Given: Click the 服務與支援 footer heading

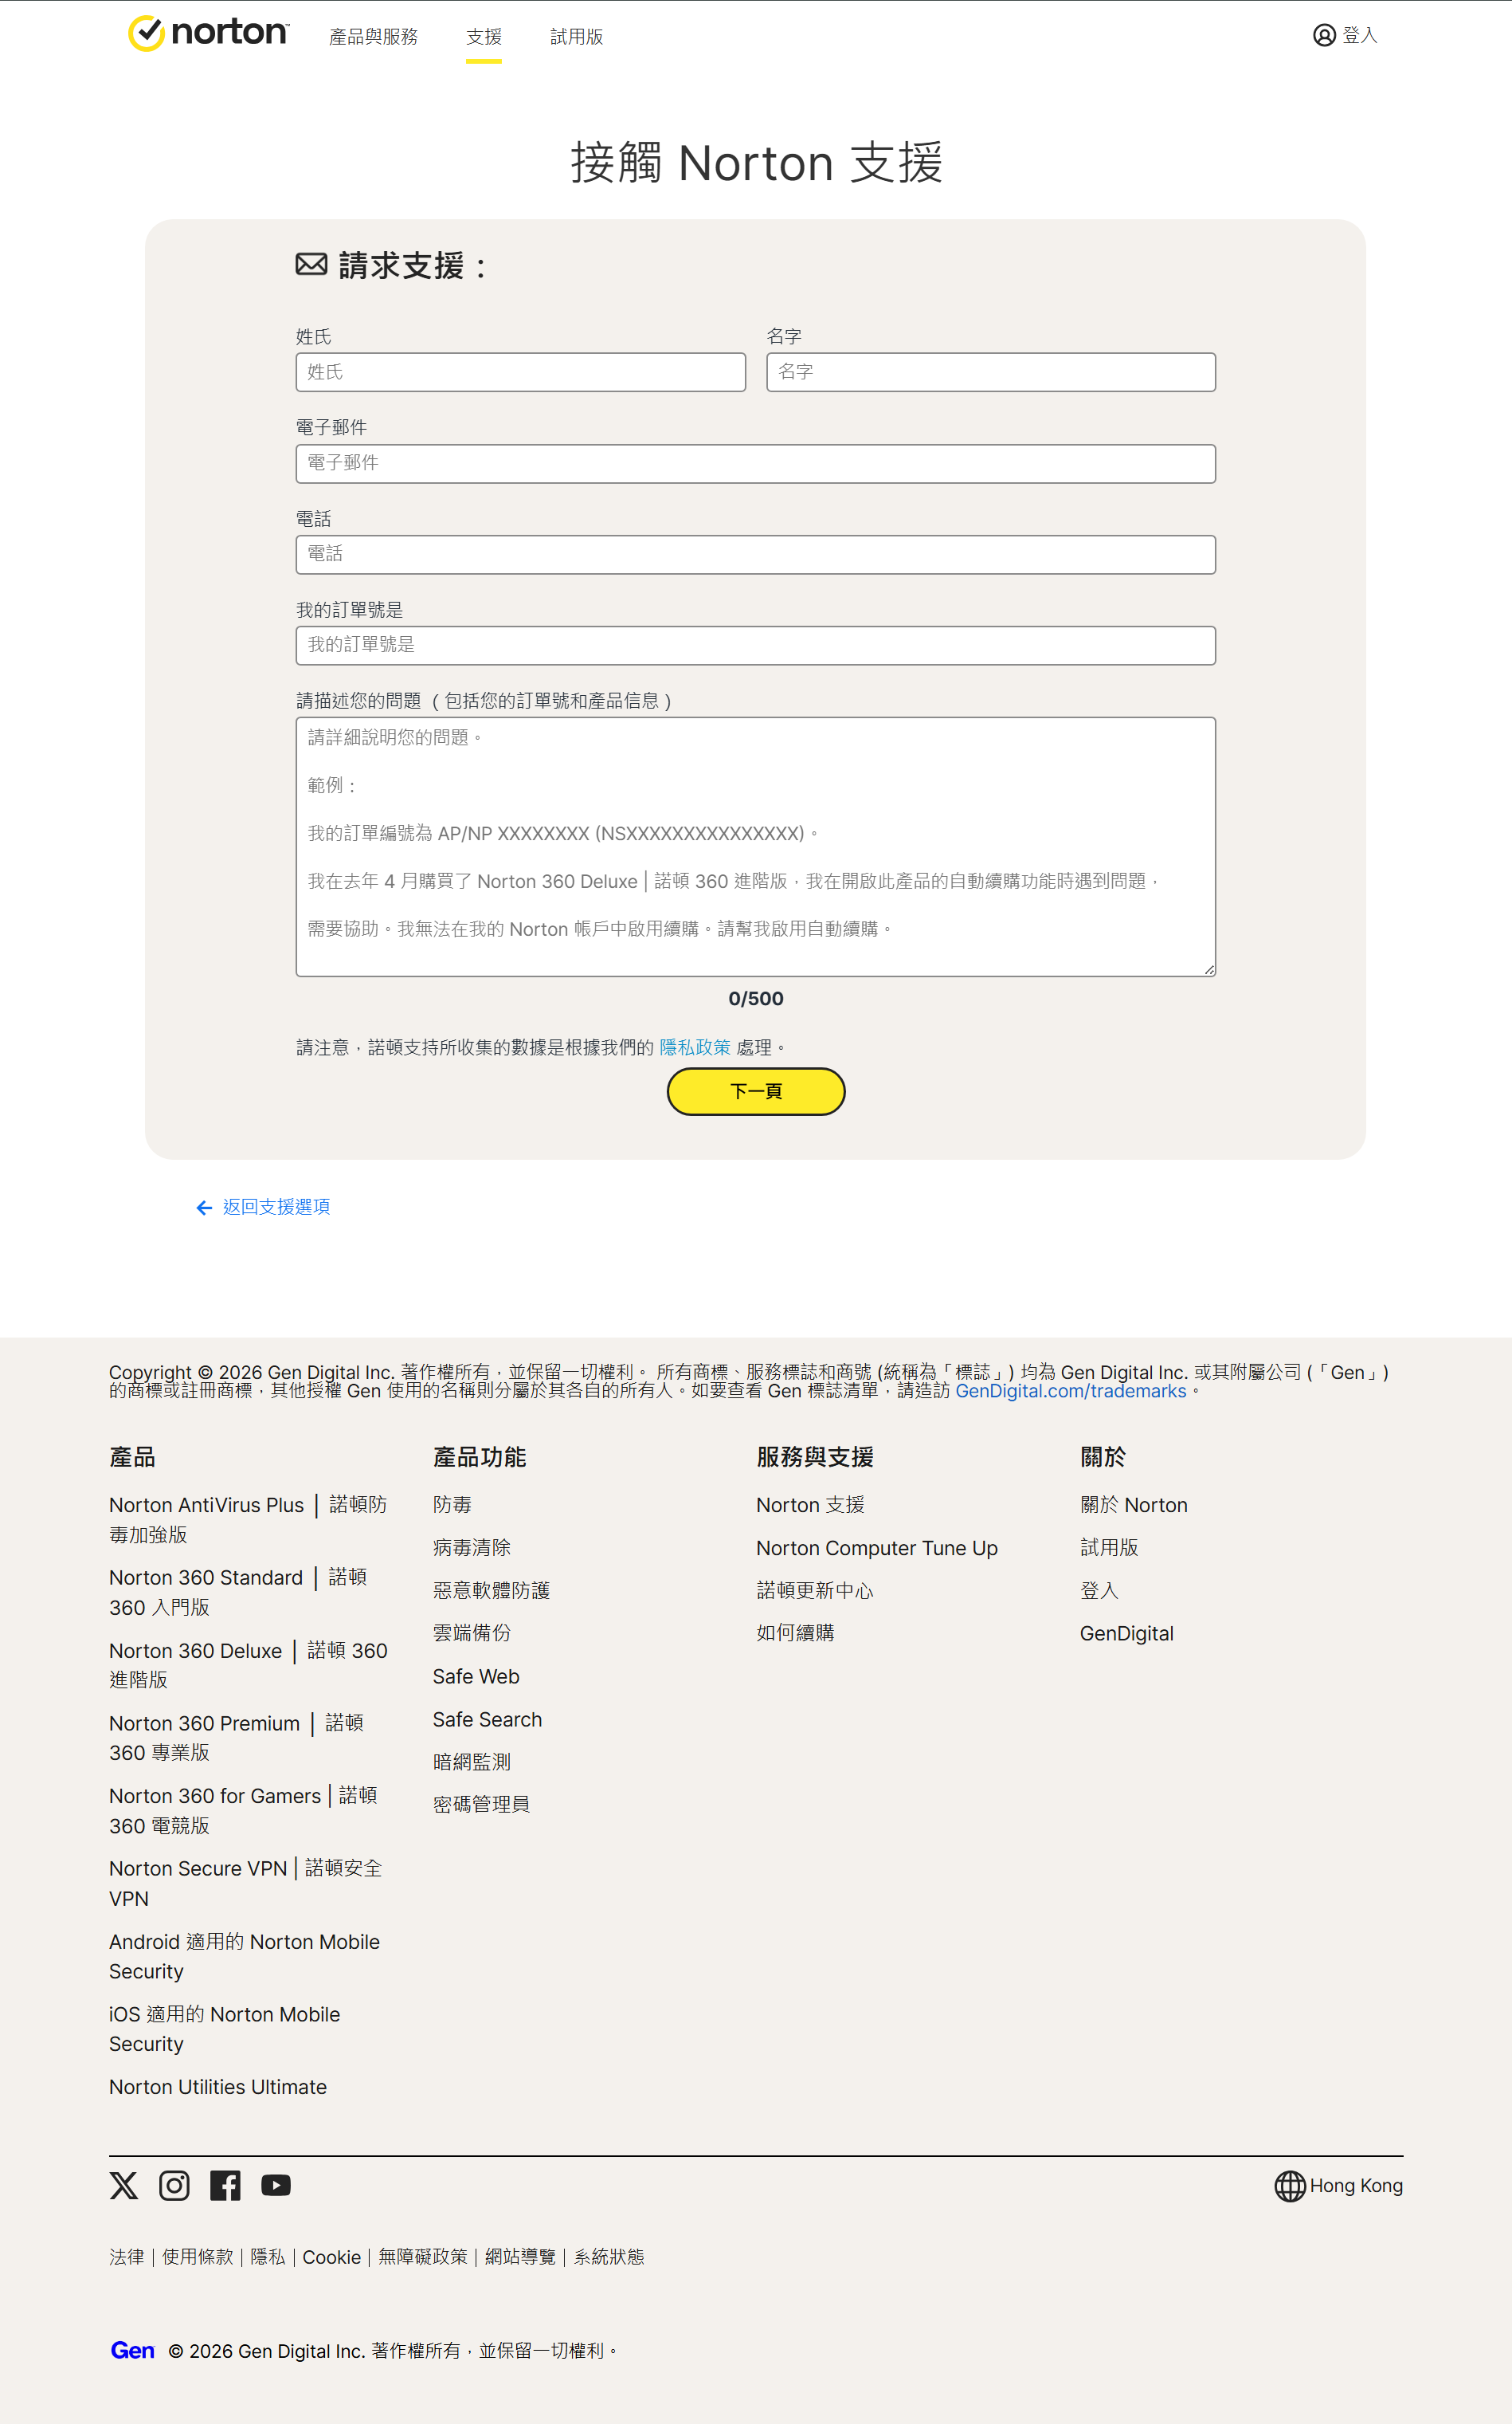Looking at the screenshot, I should point(815,1458).
